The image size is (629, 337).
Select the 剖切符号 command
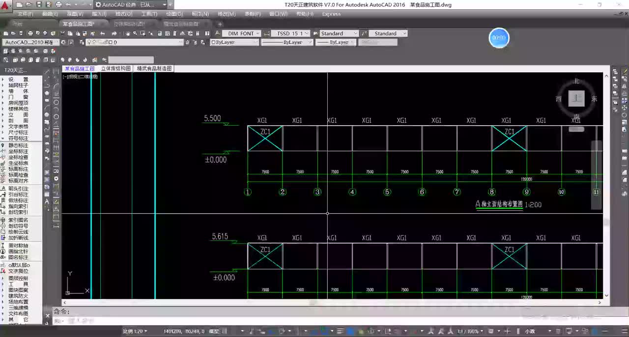pos(18,226)
